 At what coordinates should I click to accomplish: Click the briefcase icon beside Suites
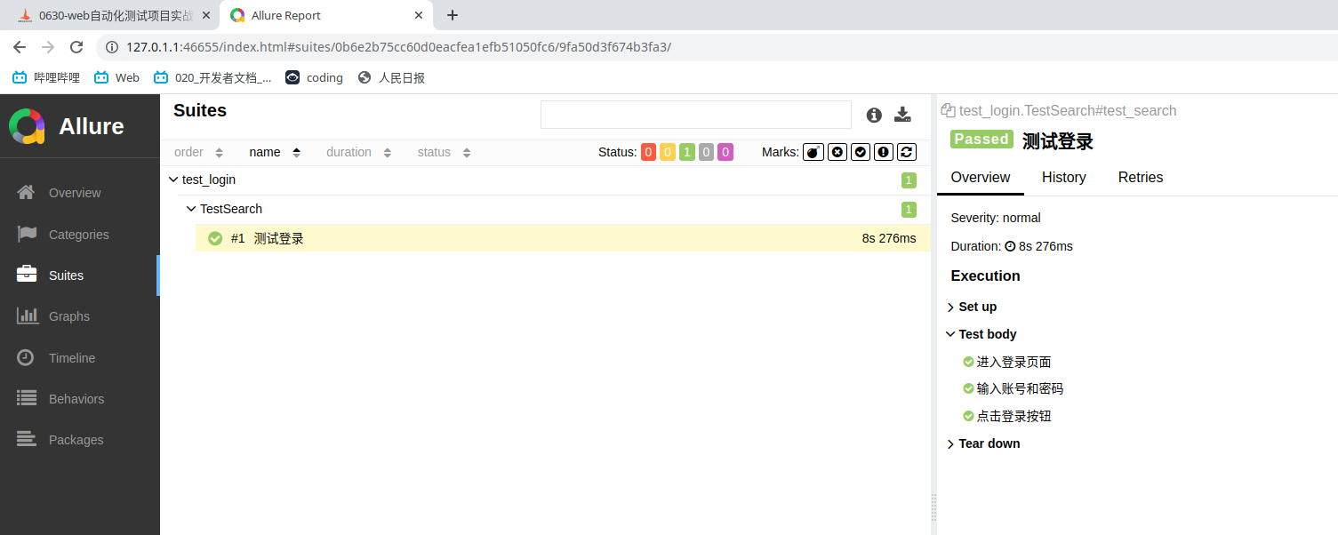click(x=27, y=275)
